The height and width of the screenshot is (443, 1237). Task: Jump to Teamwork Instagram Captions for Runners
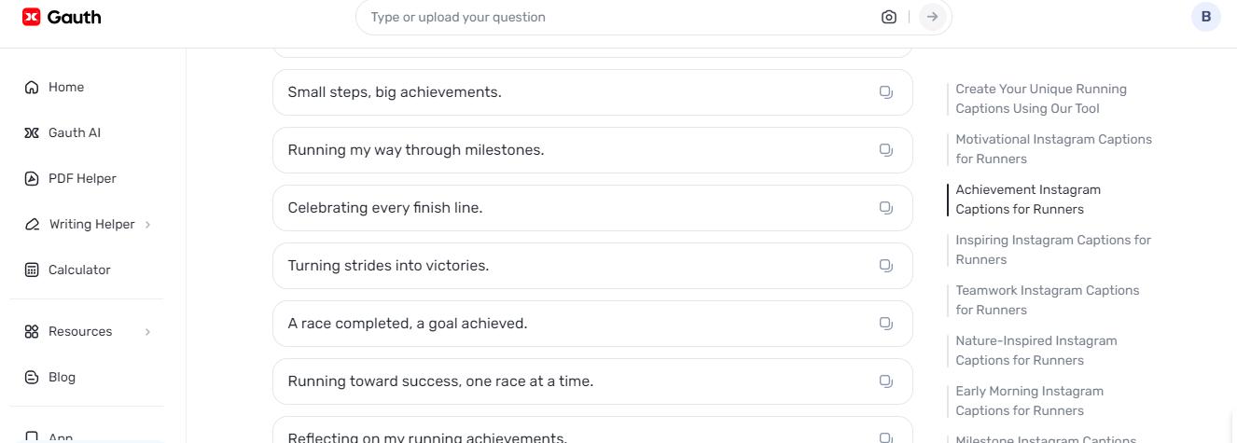[1047, 300]
